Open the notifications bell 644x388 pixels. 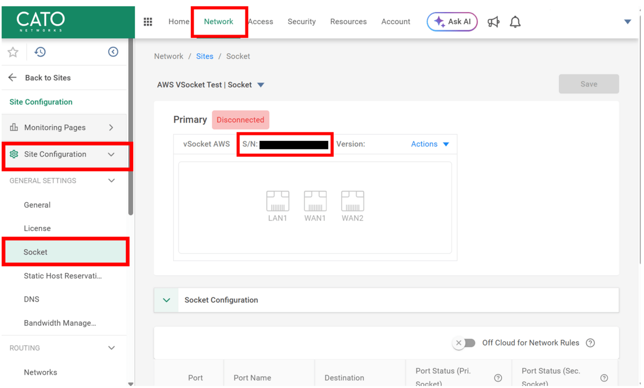point(515,22)
